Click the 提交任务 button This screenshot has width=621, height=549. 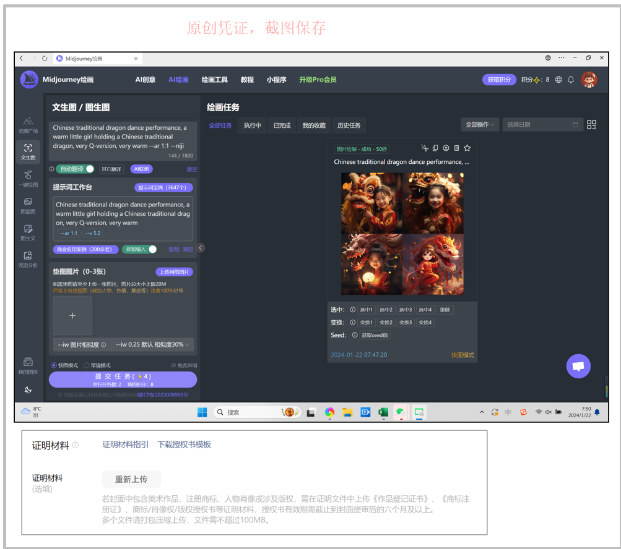coord(123,380)
